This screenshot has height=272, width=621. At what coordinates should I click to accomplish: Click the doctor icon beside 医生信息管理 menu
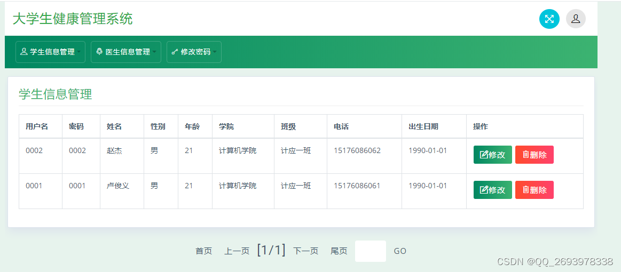(99, 51)
